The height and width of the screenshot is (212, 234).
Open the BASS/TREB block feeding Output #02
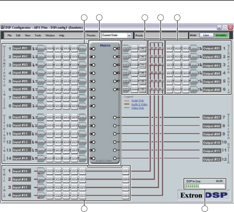(143, 57)
